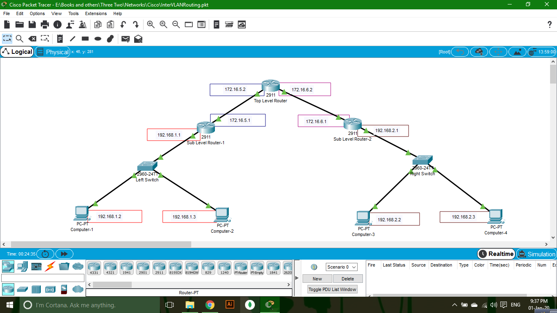
Task: Create new cluster cloud button
Action: pyautogui.click(x=479, y=52)
